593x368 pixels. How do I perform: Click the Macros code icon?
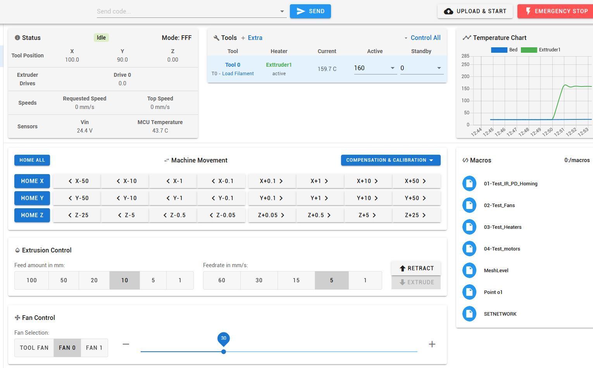click(x=465, y=160)
